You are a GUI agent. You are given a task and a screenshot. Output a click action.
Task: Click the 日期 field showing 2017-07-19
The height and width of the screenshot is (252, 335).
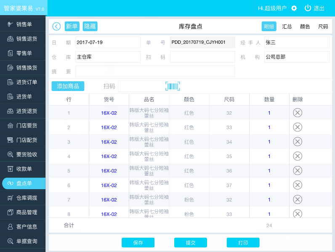coord(108,43)
